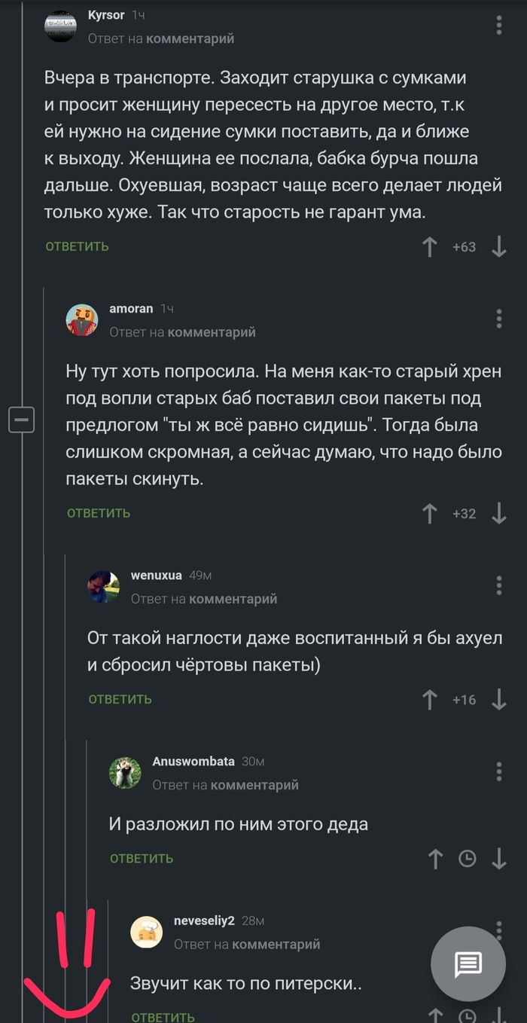Screen dimensions: 527x1023
Task: Collapse the comment thread with the minus toggle
Action: pos(22,420)
